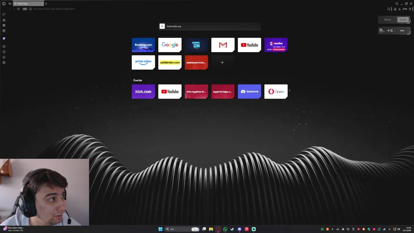Open the Prime Video speed dial tile

(143, 62)
